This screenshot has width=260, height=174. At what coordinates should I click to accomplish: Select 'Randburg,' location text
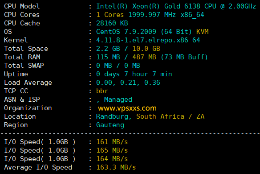(x=114, y=116)
